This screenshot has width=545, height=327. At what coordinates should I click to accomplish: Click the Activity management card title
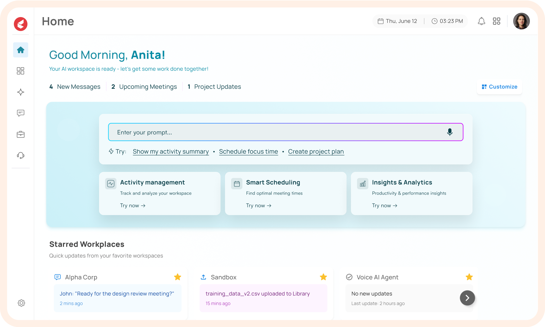[152, 183]
